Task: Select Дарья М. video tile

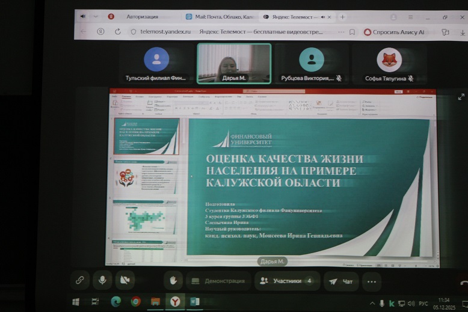Action: (x=234, y=63)
